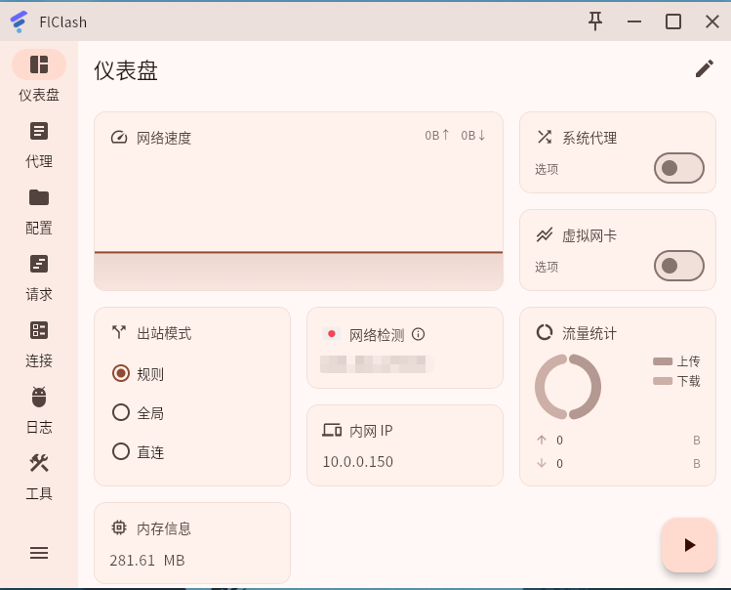Open the 日志 (Logs) page
The image size is (731, 590).
pos(39,411)
